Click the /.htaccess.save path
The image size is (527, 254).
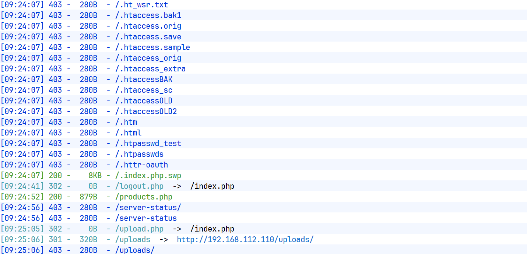(x=148, y=37)
